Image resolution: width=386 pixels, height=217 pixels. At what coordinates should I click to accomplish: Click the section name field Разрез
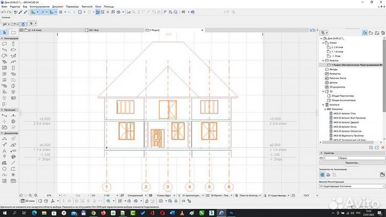click(360, 158)
